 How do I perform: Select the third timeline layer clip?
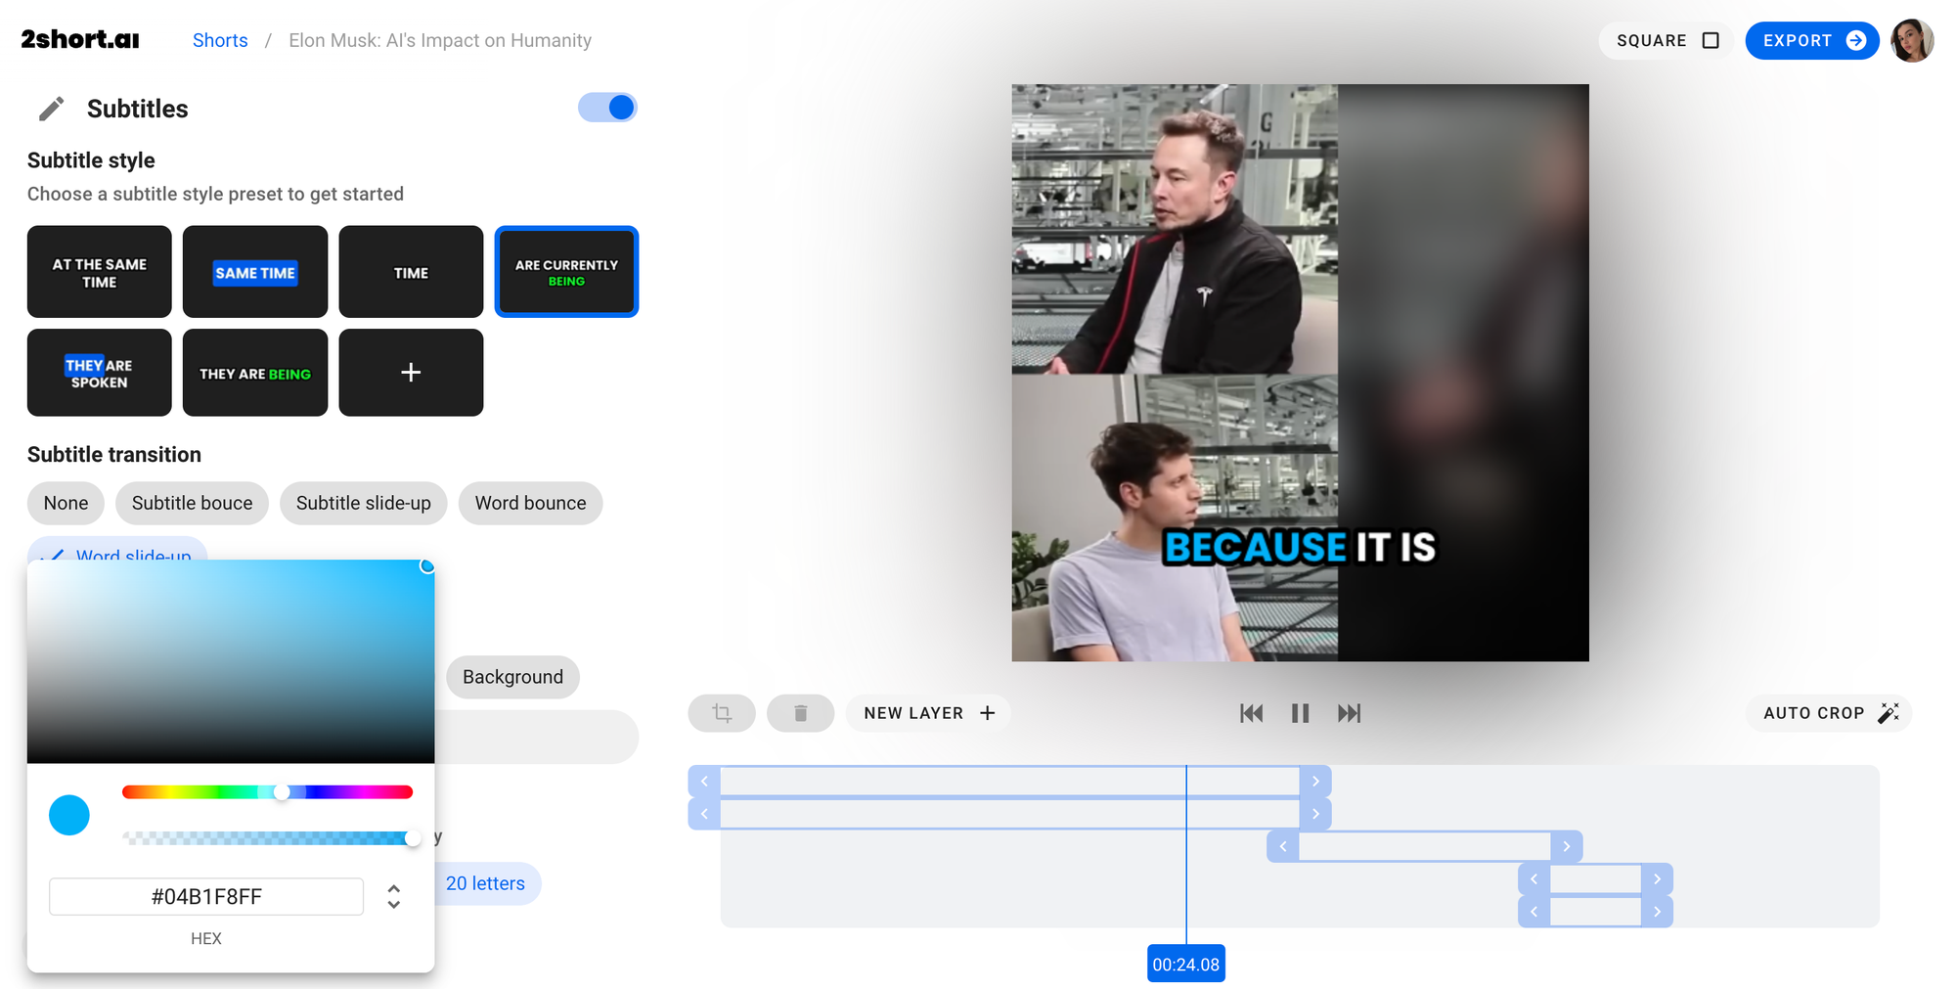pos(1425,846)
